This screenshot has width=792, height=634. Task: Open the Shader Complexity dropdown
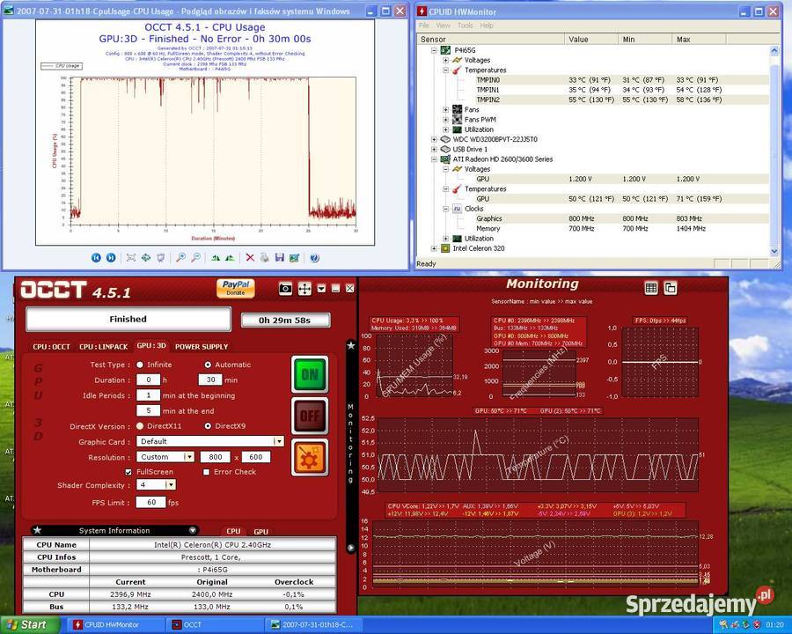[x=171, y=485]
